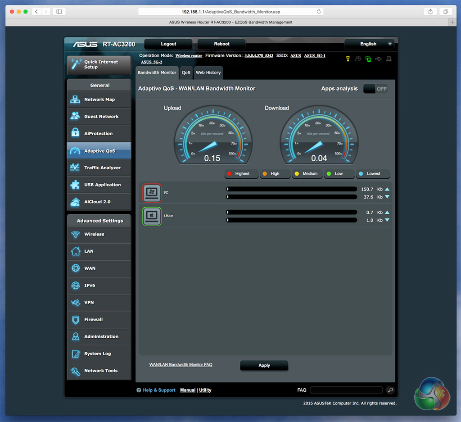Click the Network Map sidebar icon
This screenshot has height=422, width=461.
(75, 100)
